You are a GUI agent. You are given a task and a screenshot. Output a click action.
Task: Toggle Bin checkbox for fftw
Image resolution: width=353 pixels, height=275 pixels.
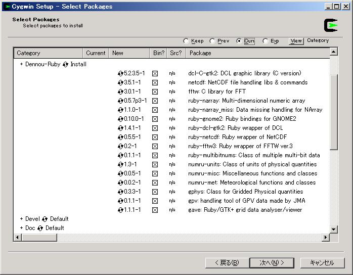155,92
